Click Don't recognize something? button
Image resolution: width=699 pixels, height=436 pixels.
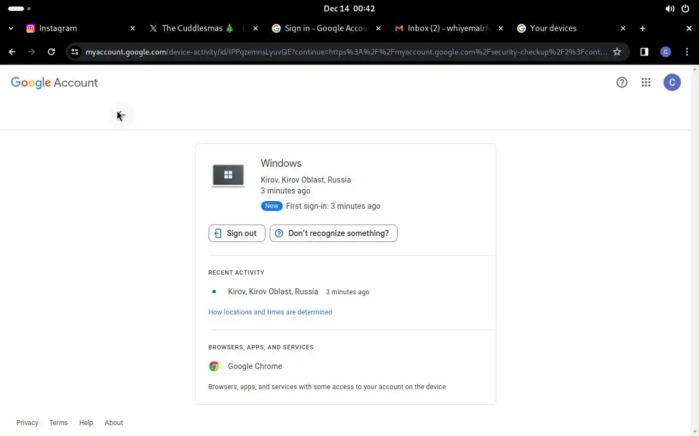pyautogui.click(x=333, y=233)
